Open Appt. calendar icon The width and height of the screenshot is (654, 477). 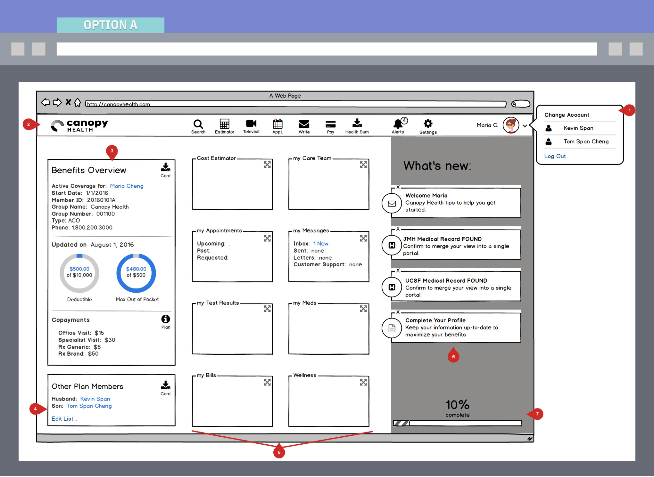(277, 126)
